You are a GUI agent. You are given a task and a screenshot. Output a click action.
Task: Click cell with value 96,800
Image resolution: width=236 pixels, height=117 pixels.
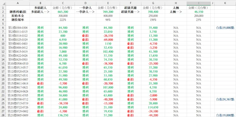63,87
